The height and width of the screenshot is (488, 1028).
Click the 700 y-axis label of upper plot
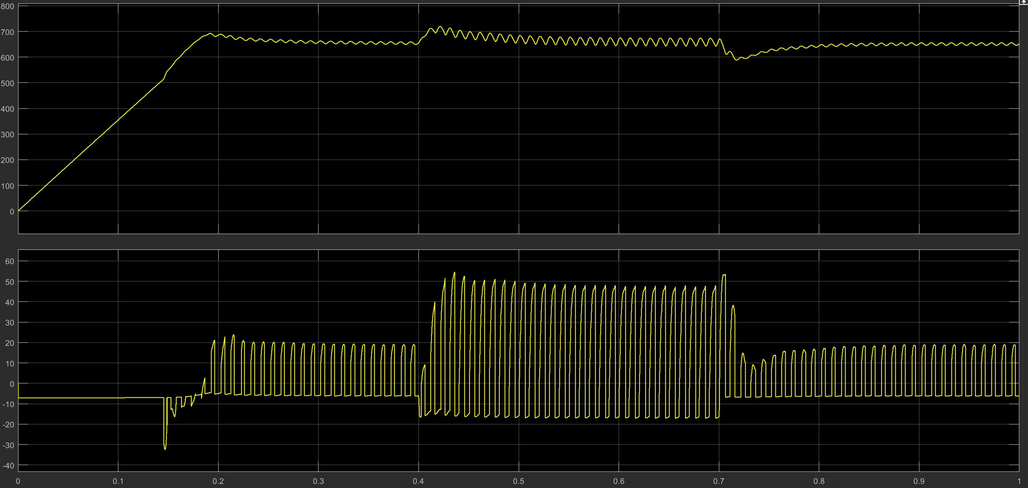tap(7, 32)
